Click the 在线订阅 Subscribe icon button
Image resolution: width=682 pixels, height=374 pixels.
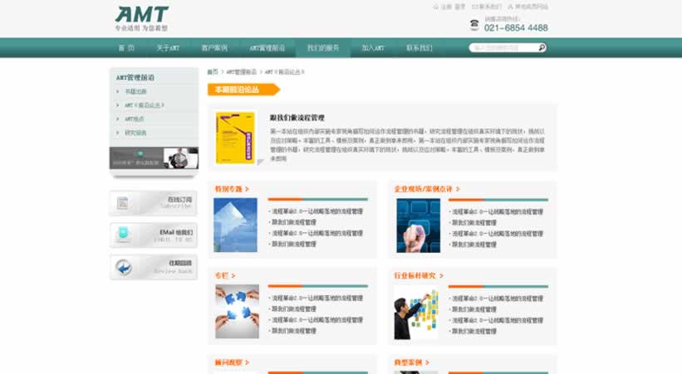pos(123,203)
